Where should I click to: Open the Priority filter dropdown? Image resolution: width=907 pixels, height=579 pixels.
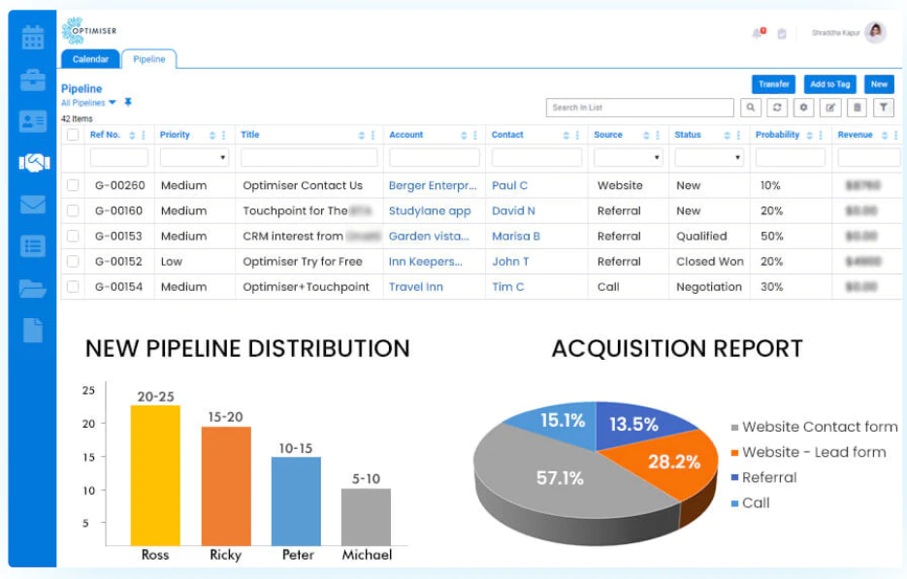click(x=194, y=157)
